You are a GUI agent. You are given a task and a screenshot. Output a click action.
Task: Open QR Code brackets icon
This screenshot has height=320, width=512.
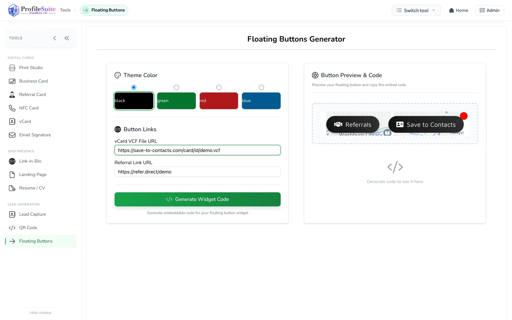click(x=12, y=228)
